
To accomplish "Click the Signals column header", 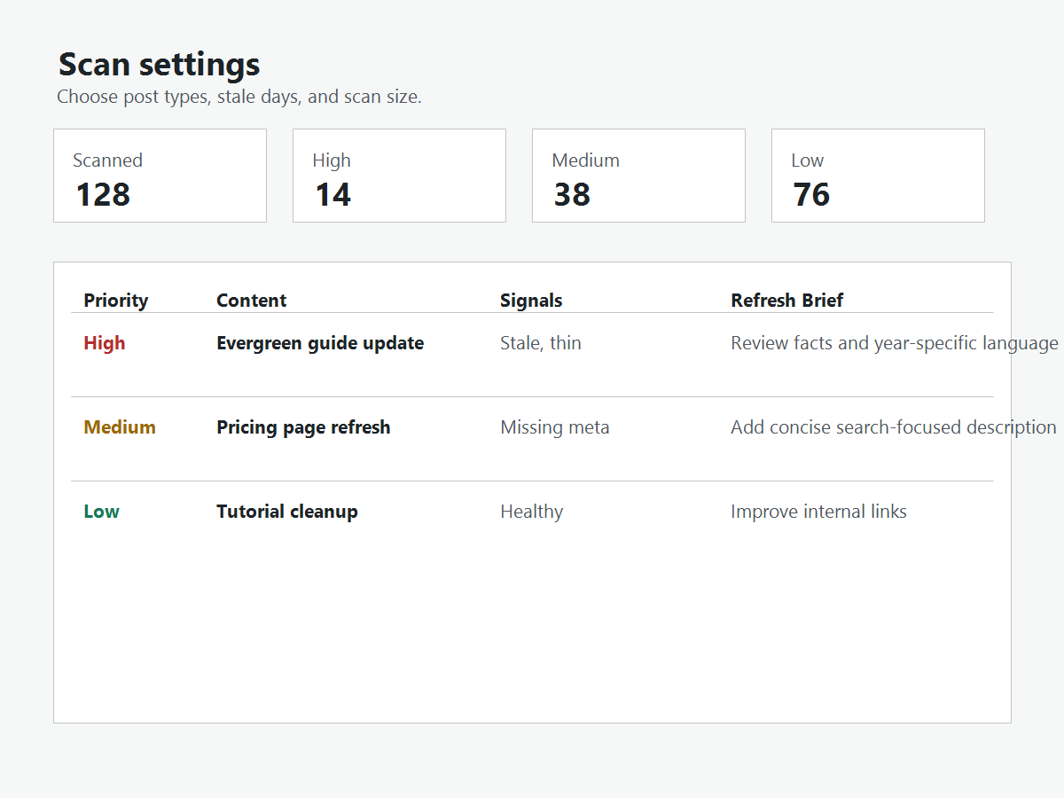I will tap(531, 301).
